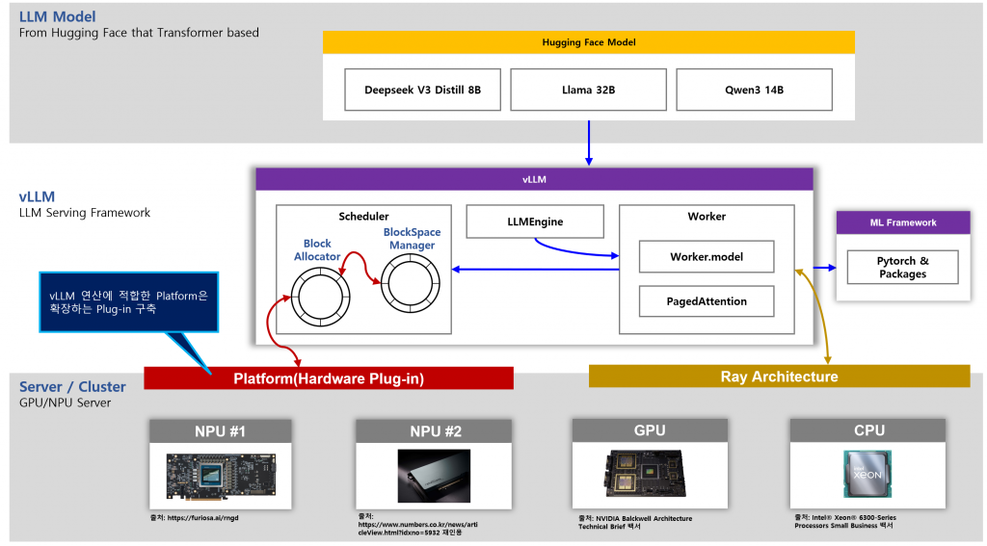Select the gold Ray Architecture bar
Image resolution: width=987 pixels, height=546 pixels.
779,377
